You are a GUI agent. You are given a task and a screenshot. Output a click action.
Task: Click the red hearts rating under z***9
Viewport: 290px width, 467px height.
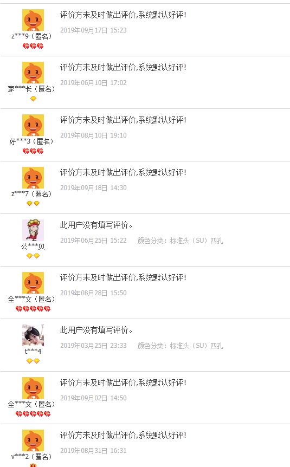point(33,46)
